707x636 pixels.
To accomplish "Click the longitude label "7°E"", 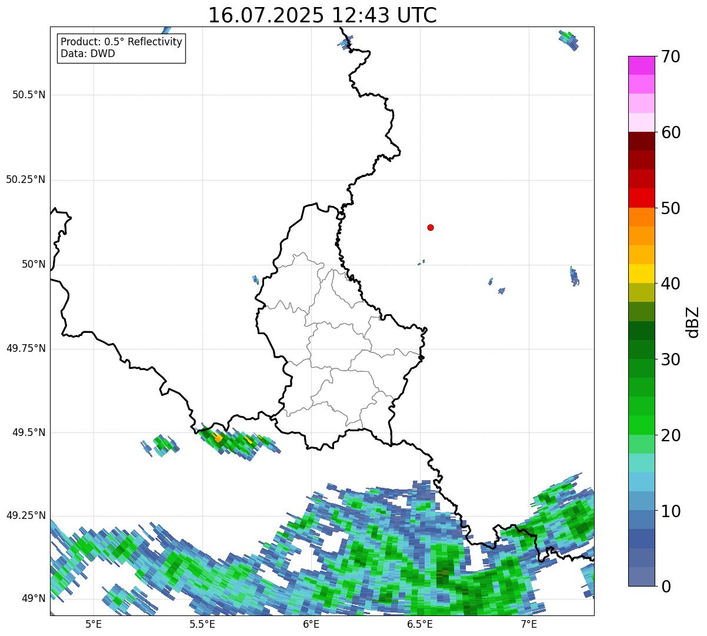I will point(529,624).
